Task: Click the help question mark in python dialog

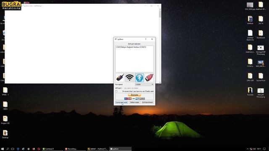Action: (x=146, y=39)
